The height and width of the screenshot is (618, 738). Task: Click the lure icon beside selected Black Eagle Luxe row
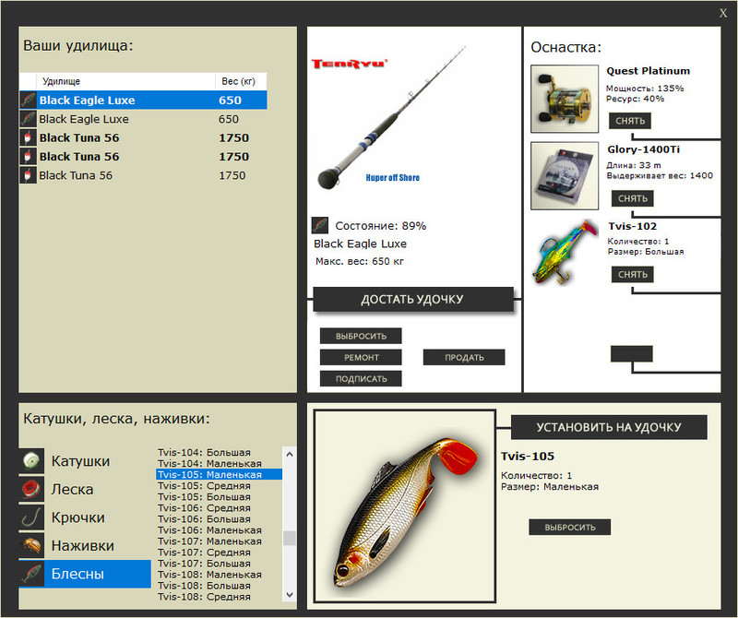point(28,101)
